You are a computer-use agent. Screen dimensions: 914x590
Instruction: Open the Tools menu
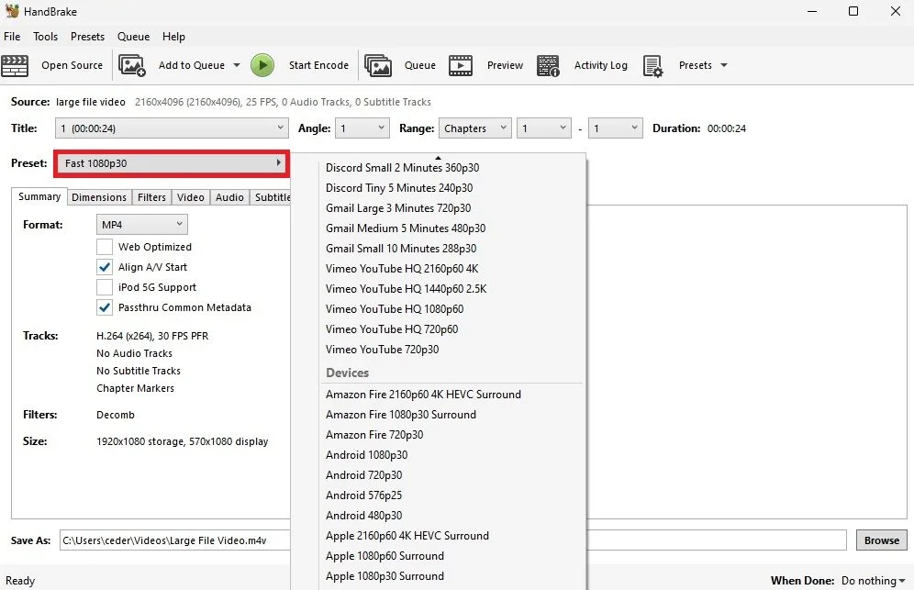click(x=46, y=36)
